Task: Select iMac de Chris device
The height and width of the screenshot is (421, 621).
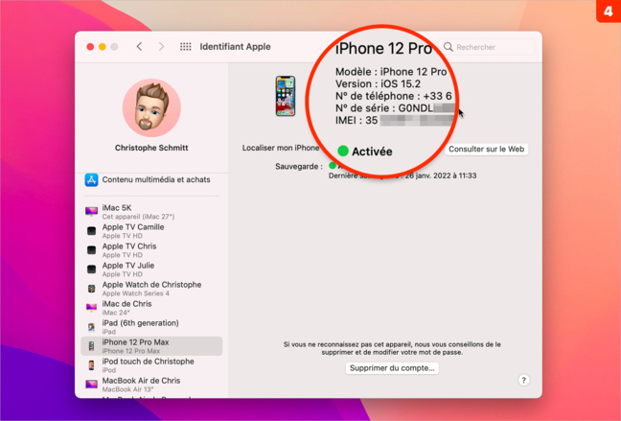Action: (151, 308)
